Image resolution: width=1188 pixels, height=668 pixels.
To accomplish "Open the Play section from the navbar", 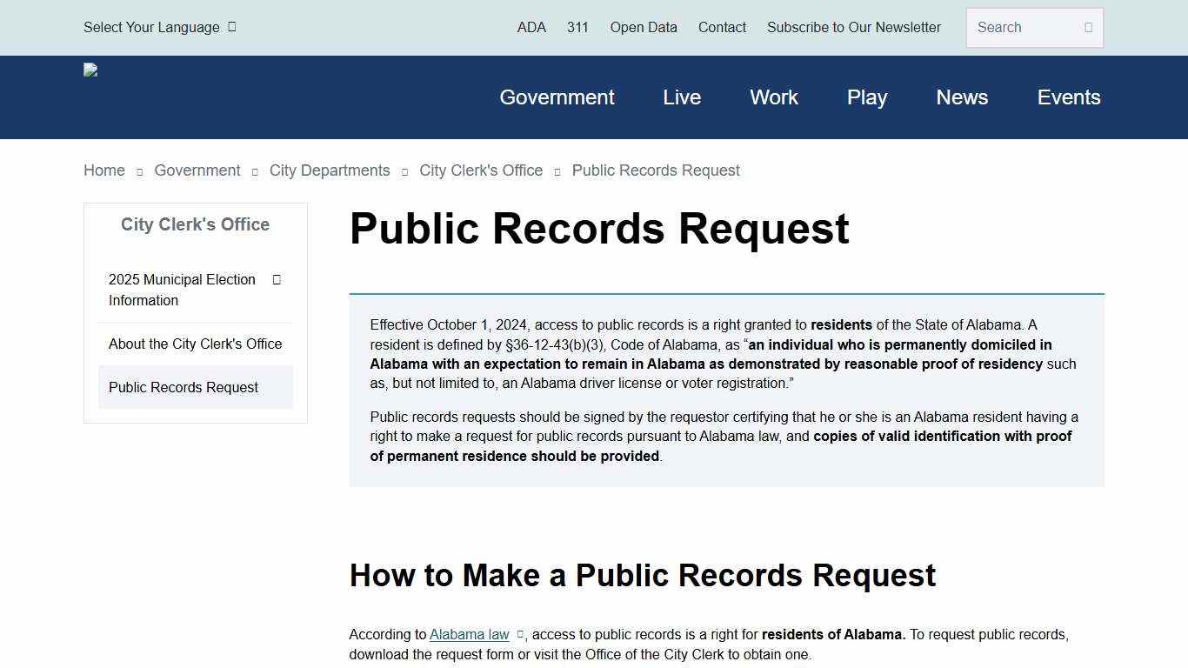I will coord(866,97).
